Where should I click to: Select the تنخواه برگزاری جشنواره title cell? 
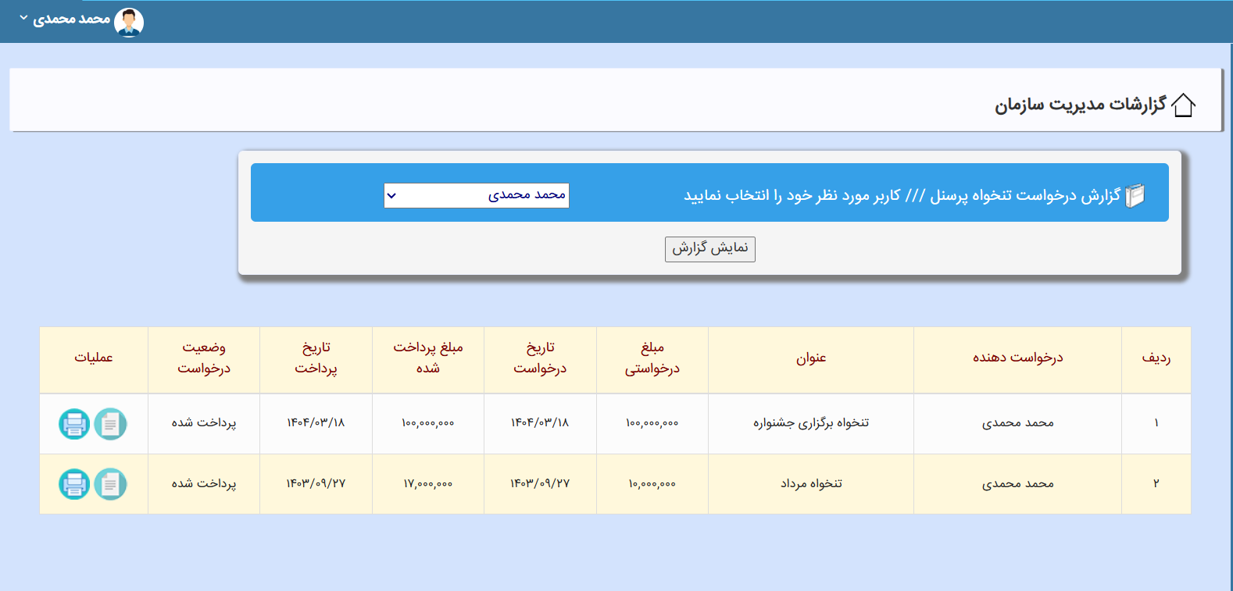pyautogui.click(x=810, y=423)
